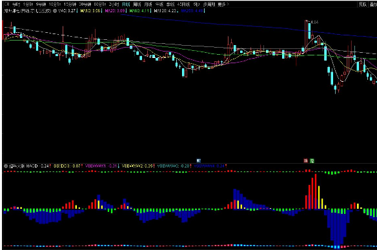
Task: Open the MA indicator settings round icon
Action: 55,11
